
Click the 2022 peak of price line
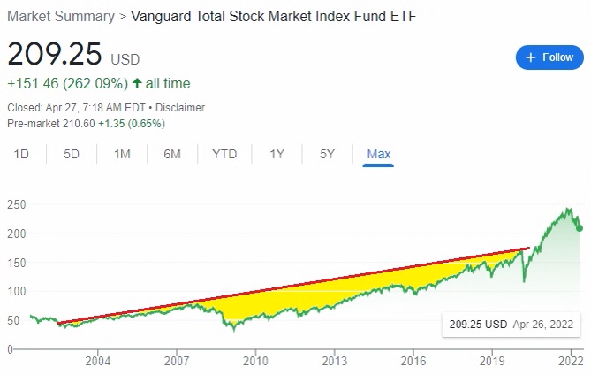click(565, 210)
